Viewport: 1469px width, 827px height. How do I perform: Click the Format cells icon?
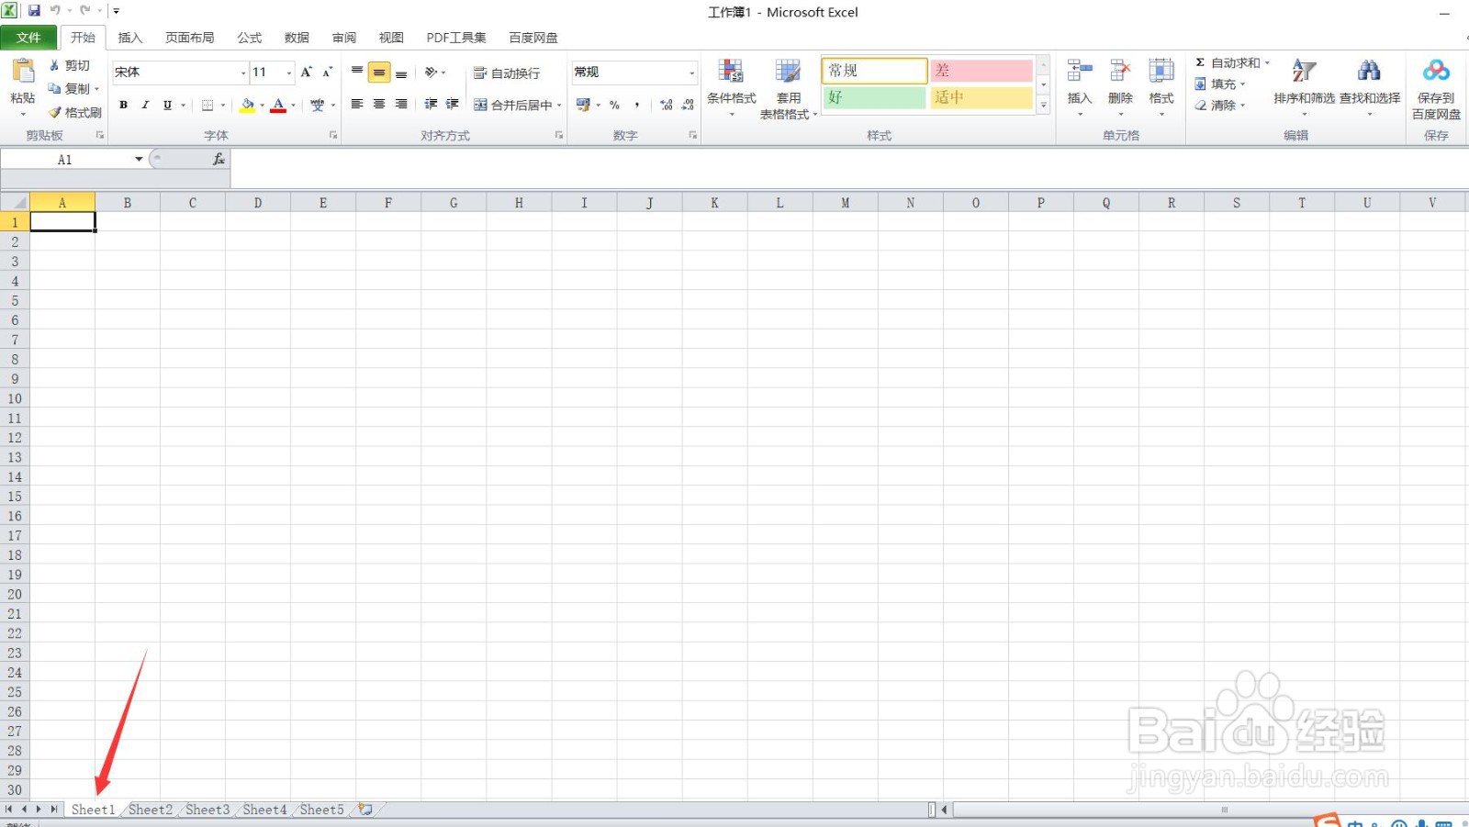[x=1161, y=72]
